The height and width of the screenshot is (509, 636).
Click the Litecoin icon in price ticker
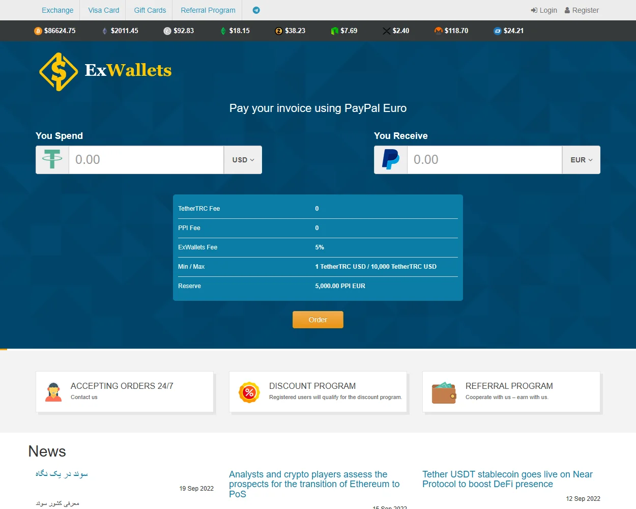click(x=167, y=31)
